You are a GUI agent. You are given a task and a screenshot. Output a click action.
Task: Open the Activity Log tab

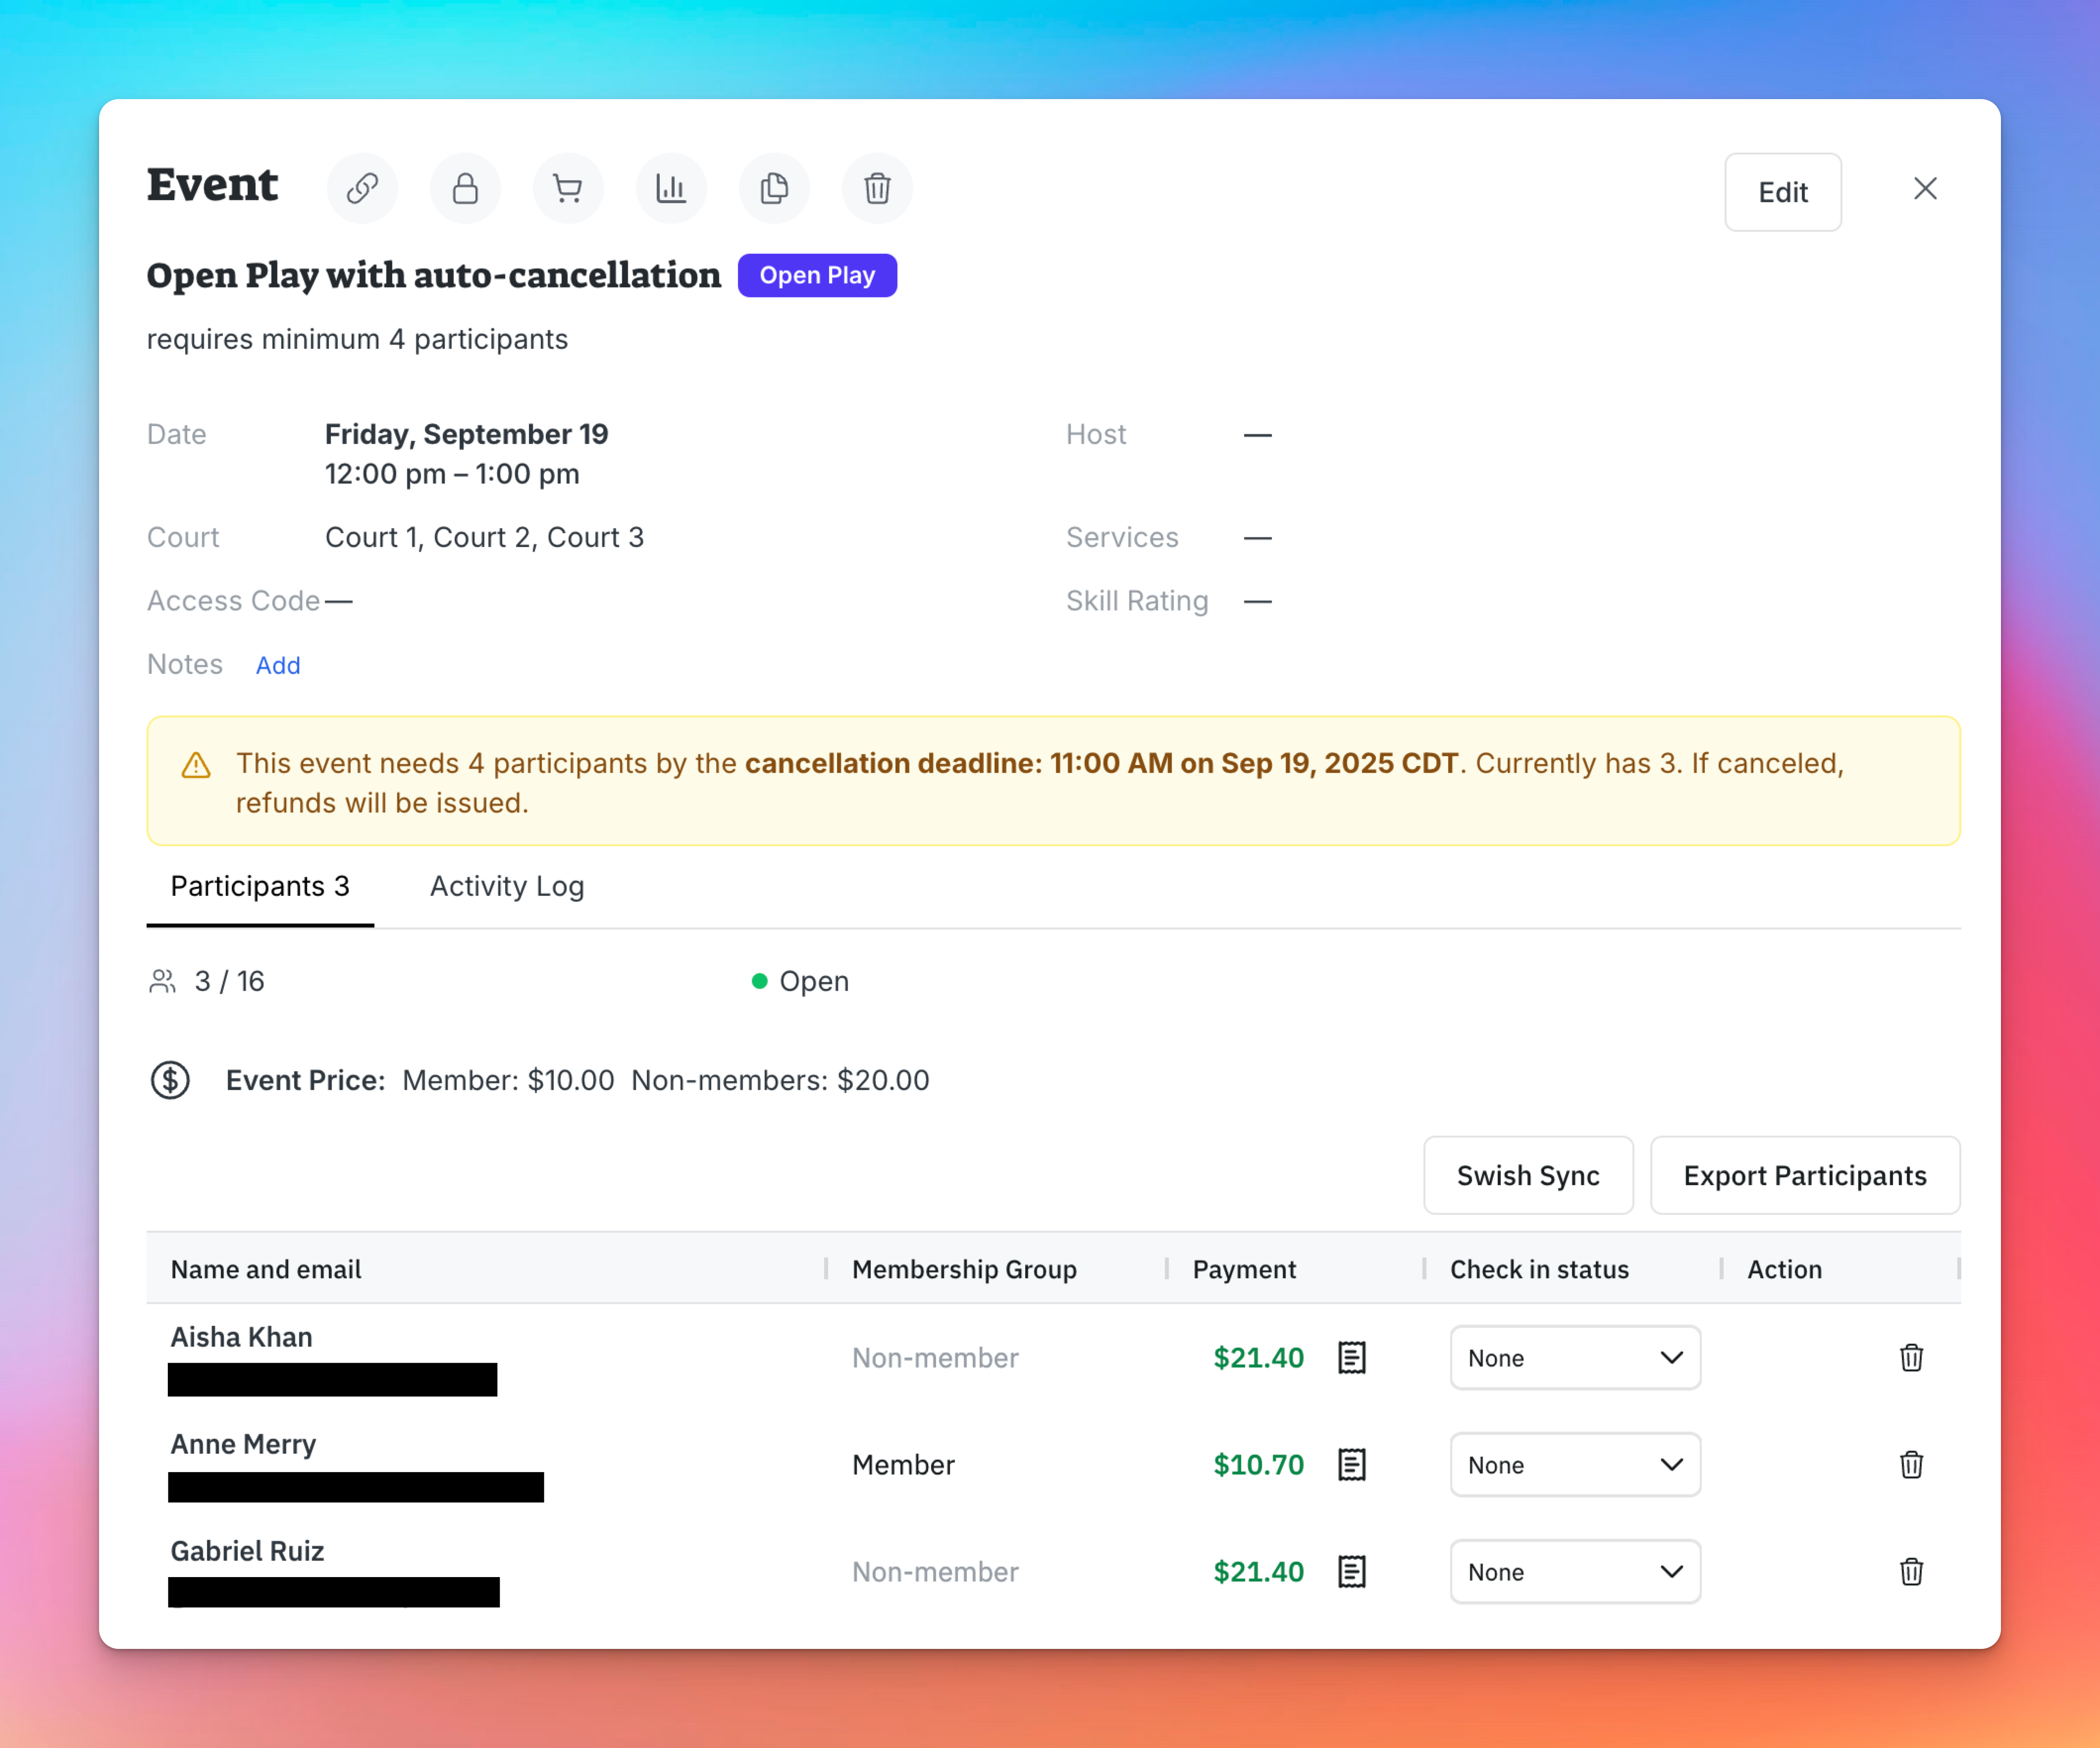pyautogui.click(x=507, y=885)
